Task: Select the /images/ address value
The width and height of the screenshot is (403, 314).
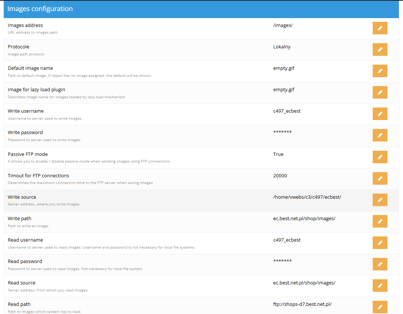Action: click(x=283, y=25)
